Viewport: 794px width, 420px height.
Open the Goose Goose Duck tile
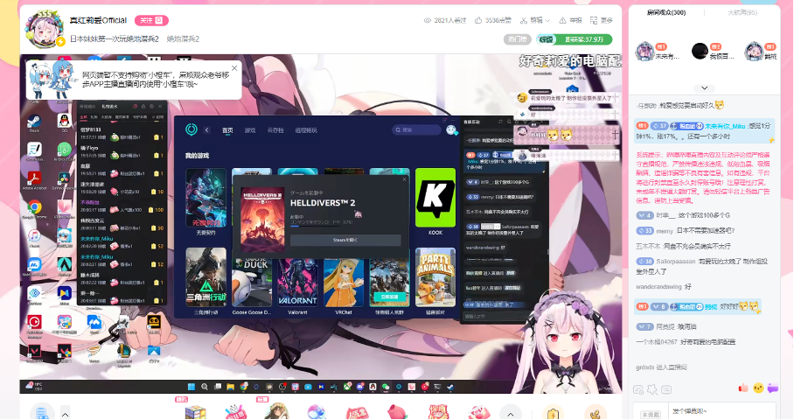pyautogui.click(x=252, y=282)
